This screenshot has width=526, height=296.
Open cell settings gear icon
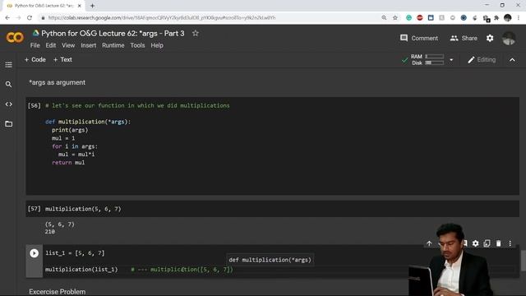pos(475,243)
